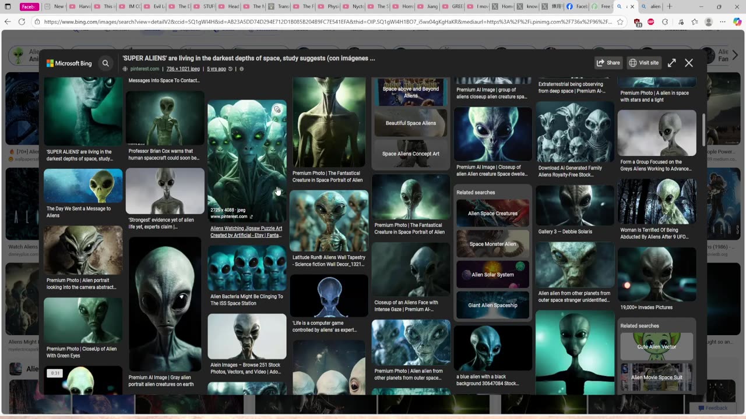
Task: Open Form a Group Focused on Greys image
Action: tap(657, 133)
